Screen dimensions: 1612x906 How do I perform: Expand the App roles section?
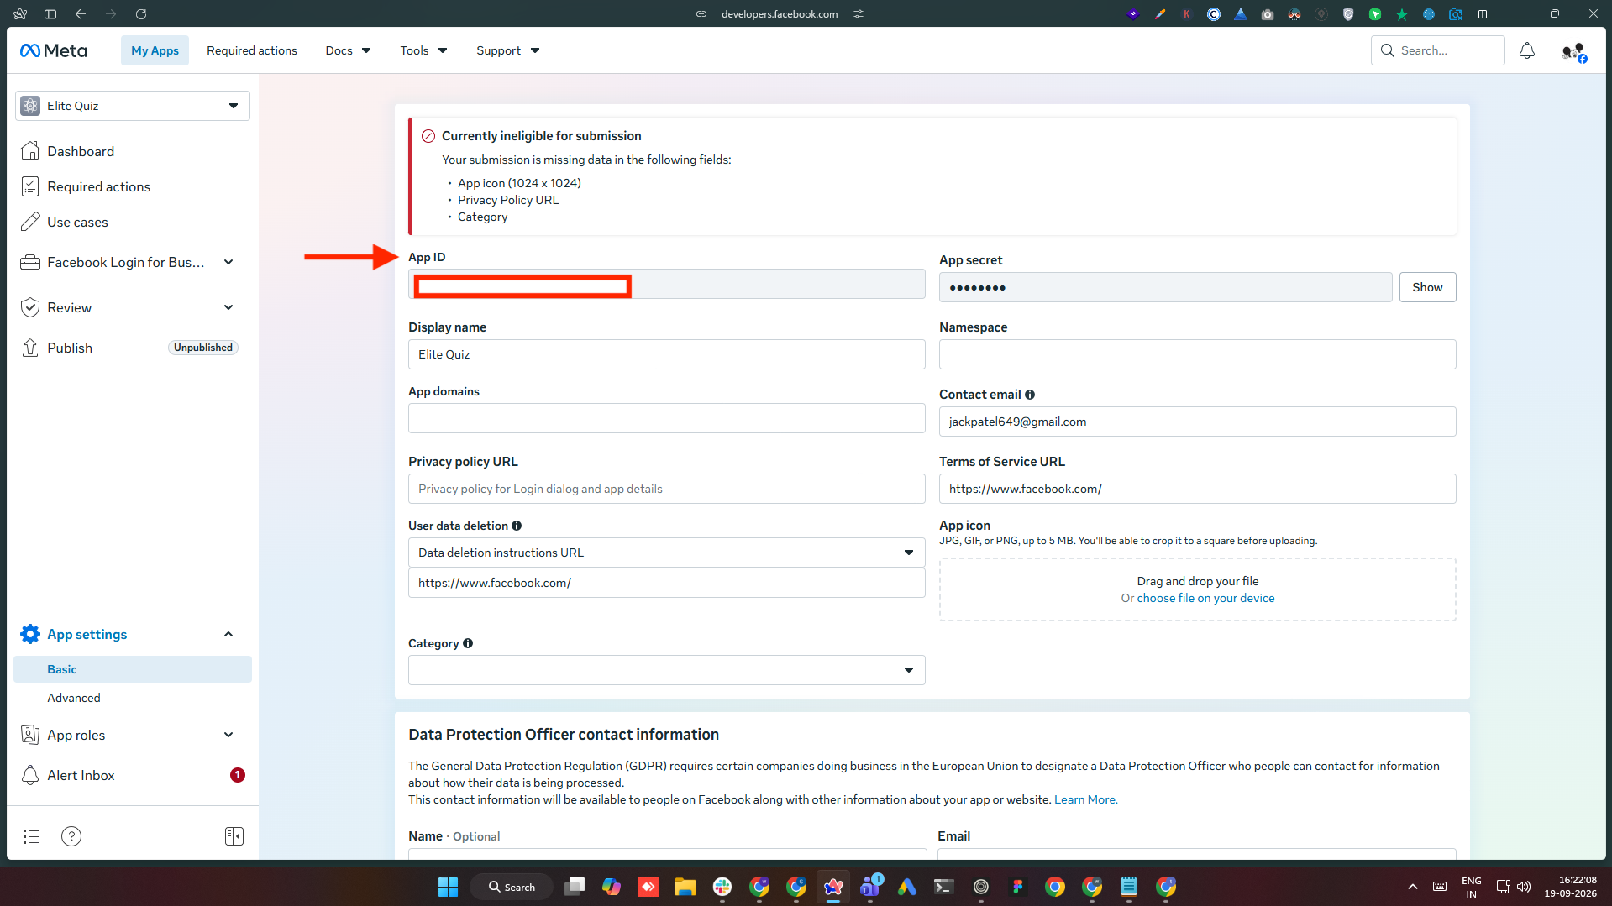tap(228, 735)
